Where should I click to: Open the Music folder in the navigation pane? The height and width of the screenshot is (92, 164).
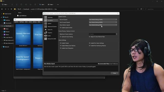pos(7,29)
